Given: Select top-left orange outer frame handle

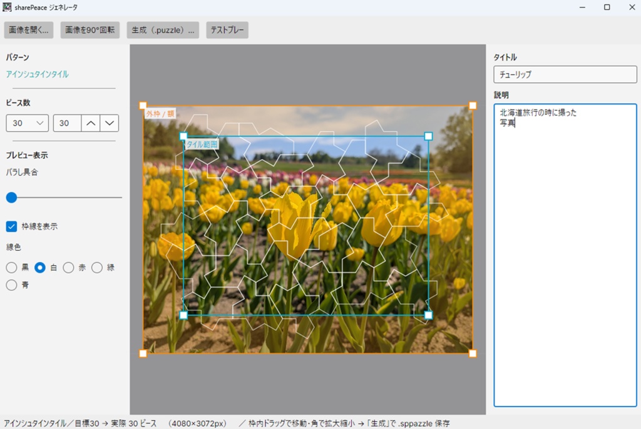Looking at the screenshot, I should tap(143, 106).
